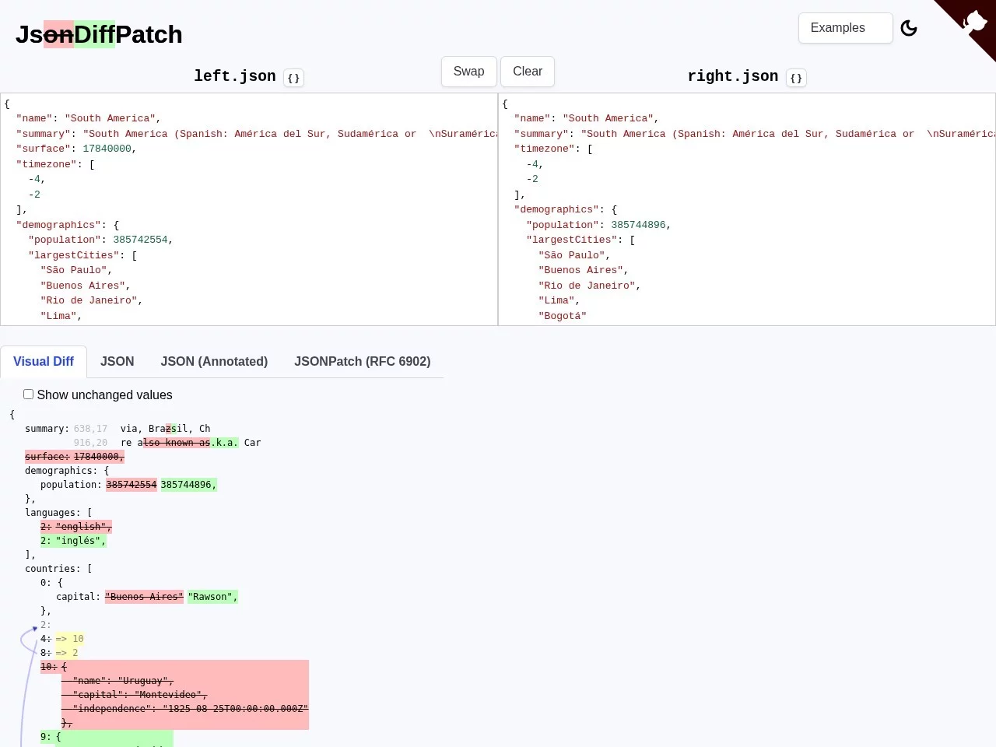The height and width of the screenshot is (747, 996).
Task: Format left.json using the {} icon
Action: tap(293, 78)
